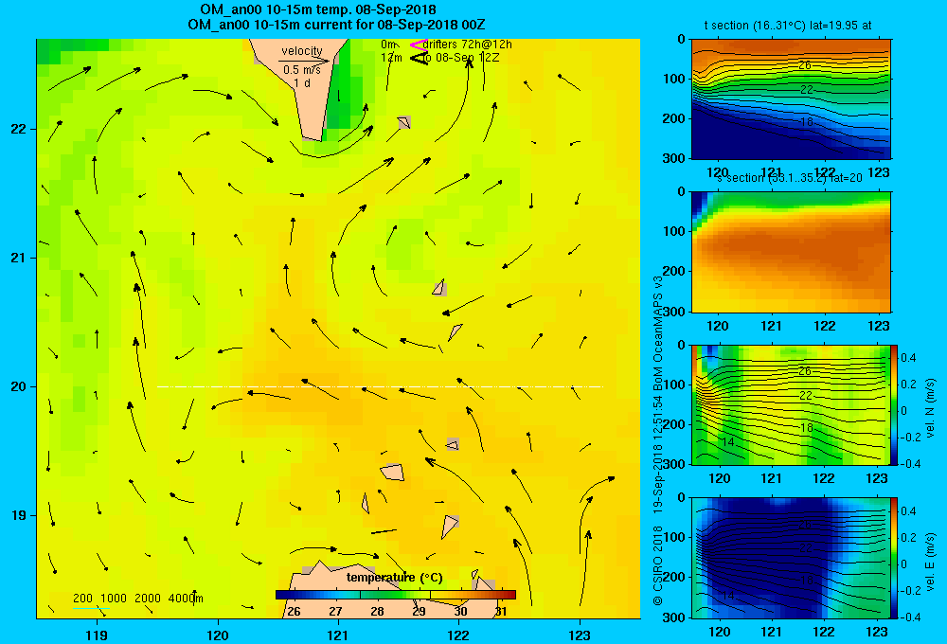Image resolution: width=947 pixels, height=644 pixels.
Task: Click the velocity scale reference arrow
Action: pyautogui.click(x=304, y=61)
